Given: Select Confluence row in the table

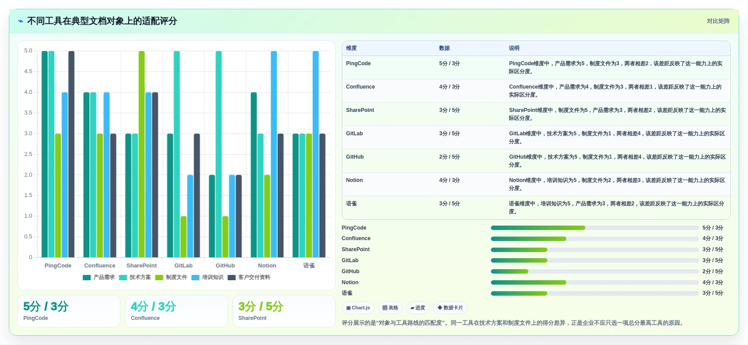Looking at the screenshot, I should [536, 91].
